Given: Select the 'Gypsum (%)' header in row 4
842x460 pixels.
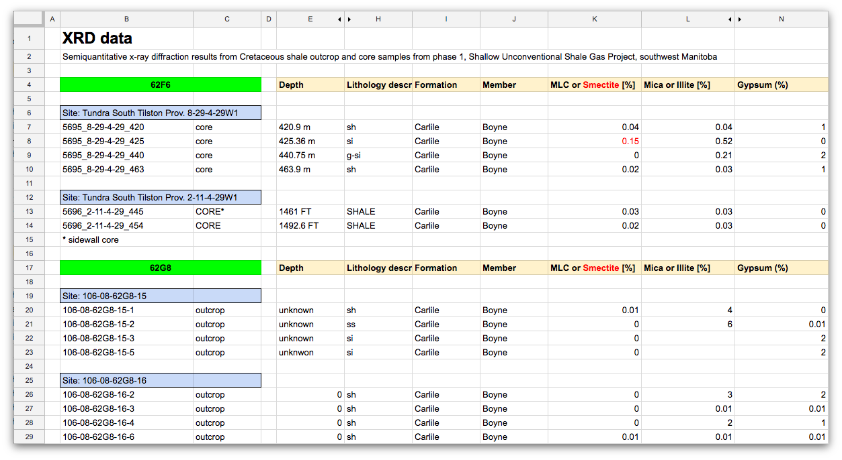Looking at the screenshot, I should pos(782,85).
